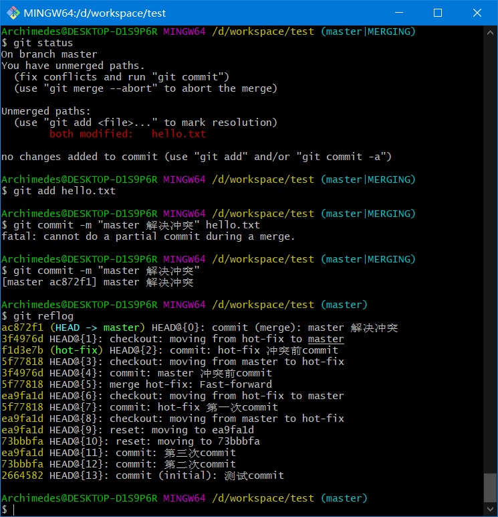Screen dimensions: 498x517
Task: Click 'no changes added to commit' line
Action: pos(197,157)
